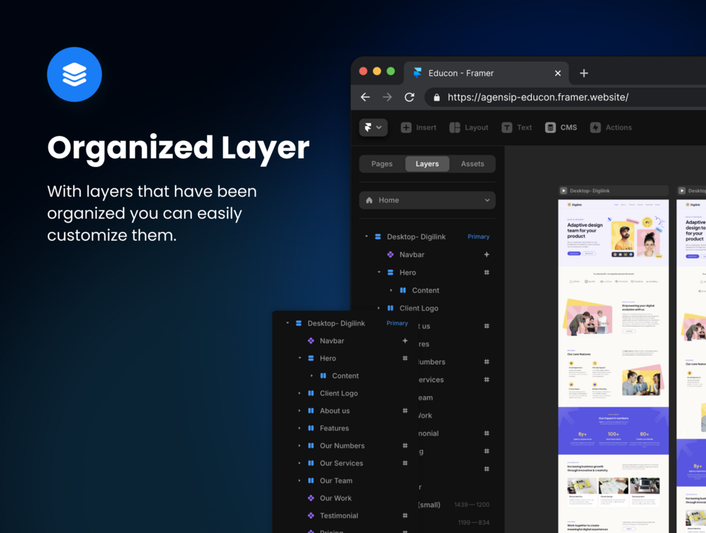Expand the Our Numbers layer
The width and height of the screenshot is (706, 533).
[x=299, y=446]
